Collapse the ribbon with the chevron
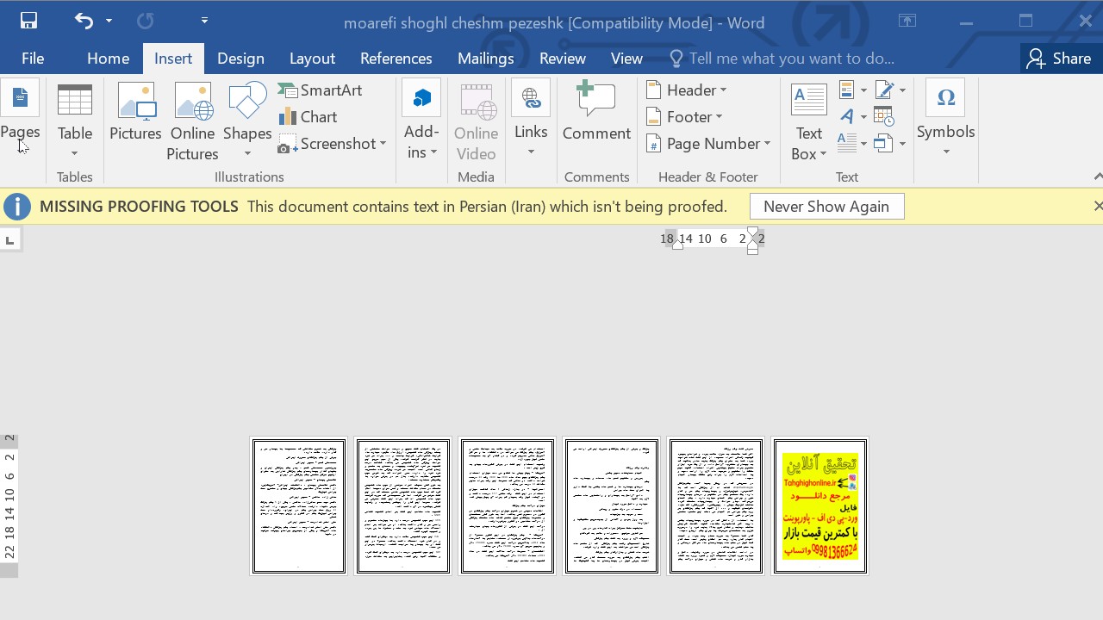1103x620 pixels. 1097,177
